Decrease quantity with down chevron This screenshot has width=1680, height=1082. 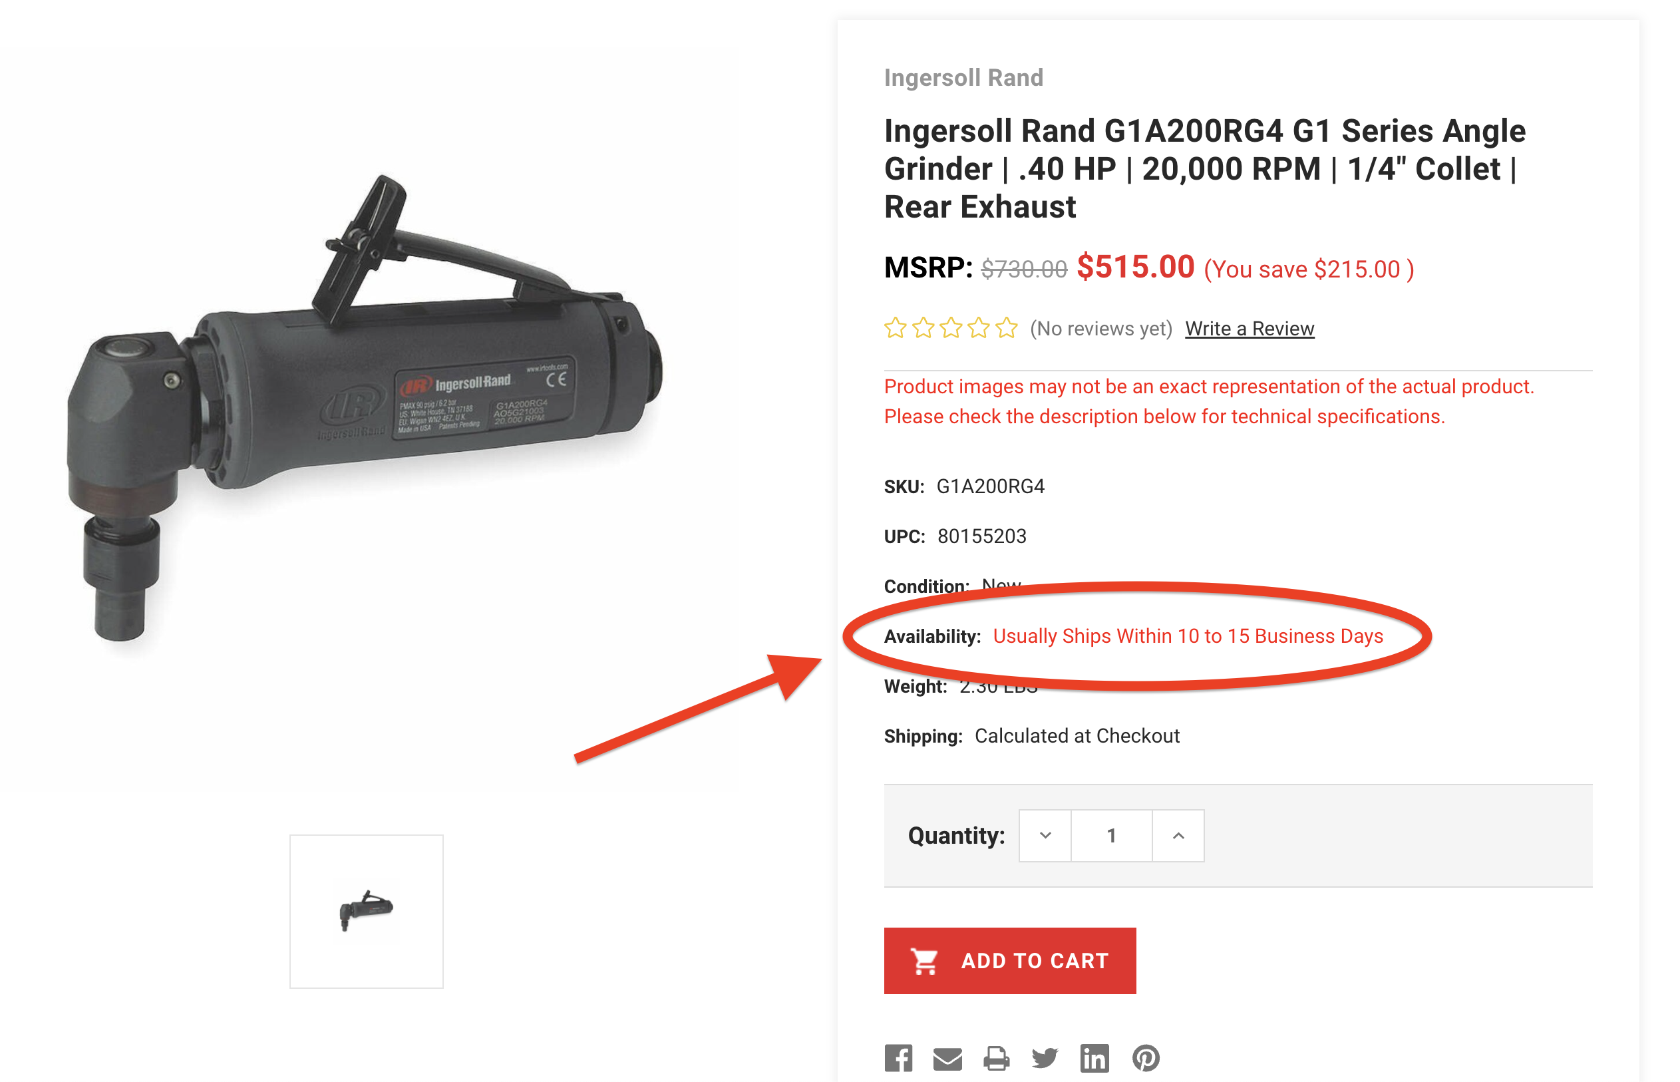(1045, 835)
